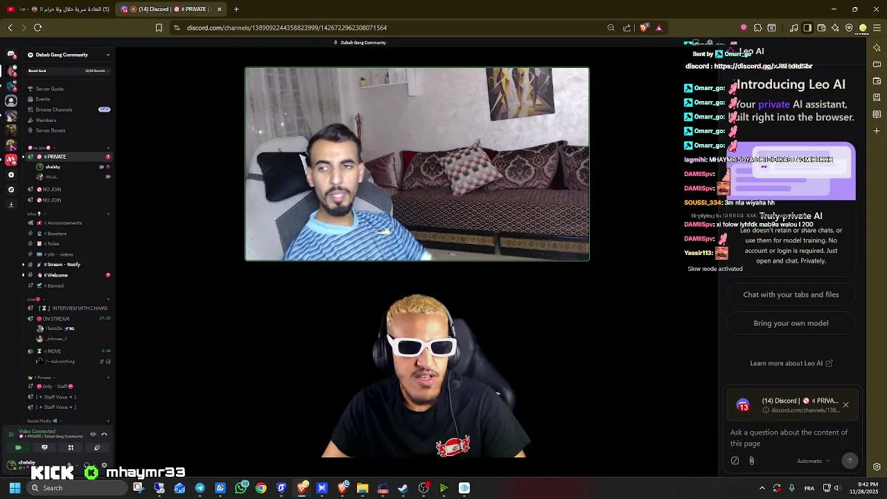Add a channel to the Live category

[108, 299]
